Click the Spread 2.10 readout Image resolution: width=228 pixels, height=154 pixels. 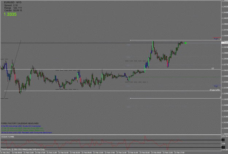(x=11, y=5)
